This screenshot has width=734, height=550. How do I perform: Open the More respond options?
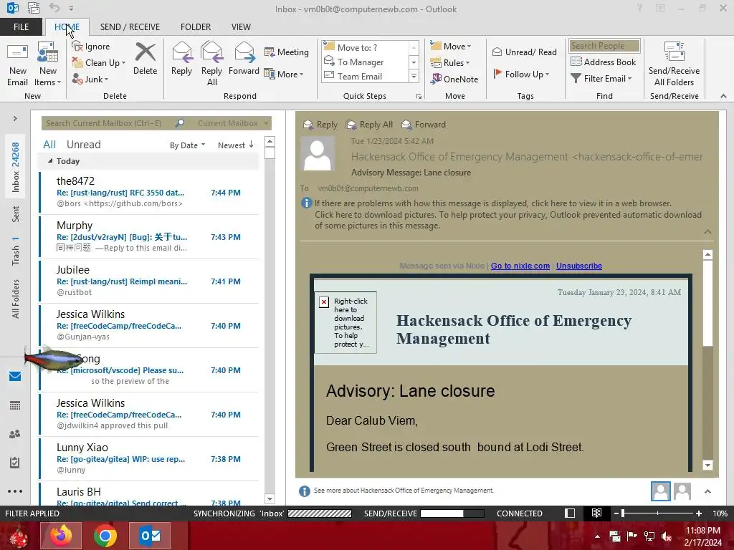point(284,74)
